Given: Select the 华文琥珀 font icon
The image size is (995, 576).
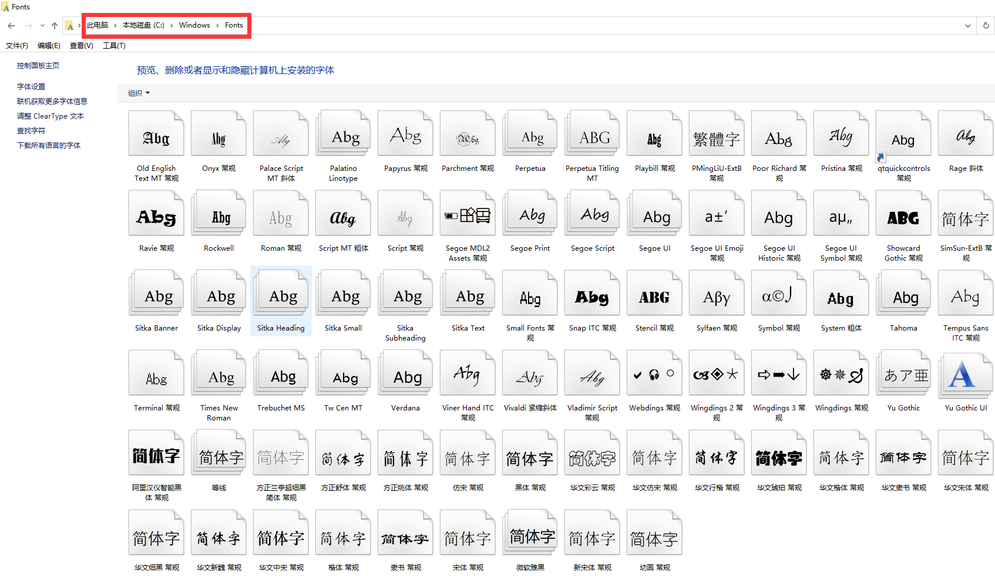Looking at the screenshot, I should click(x=779, y=453).
